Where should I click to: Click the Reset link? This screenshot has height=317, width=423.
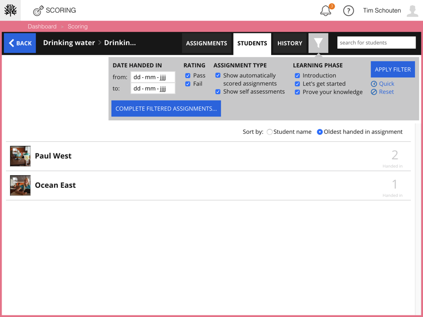[x=386, y=92]
